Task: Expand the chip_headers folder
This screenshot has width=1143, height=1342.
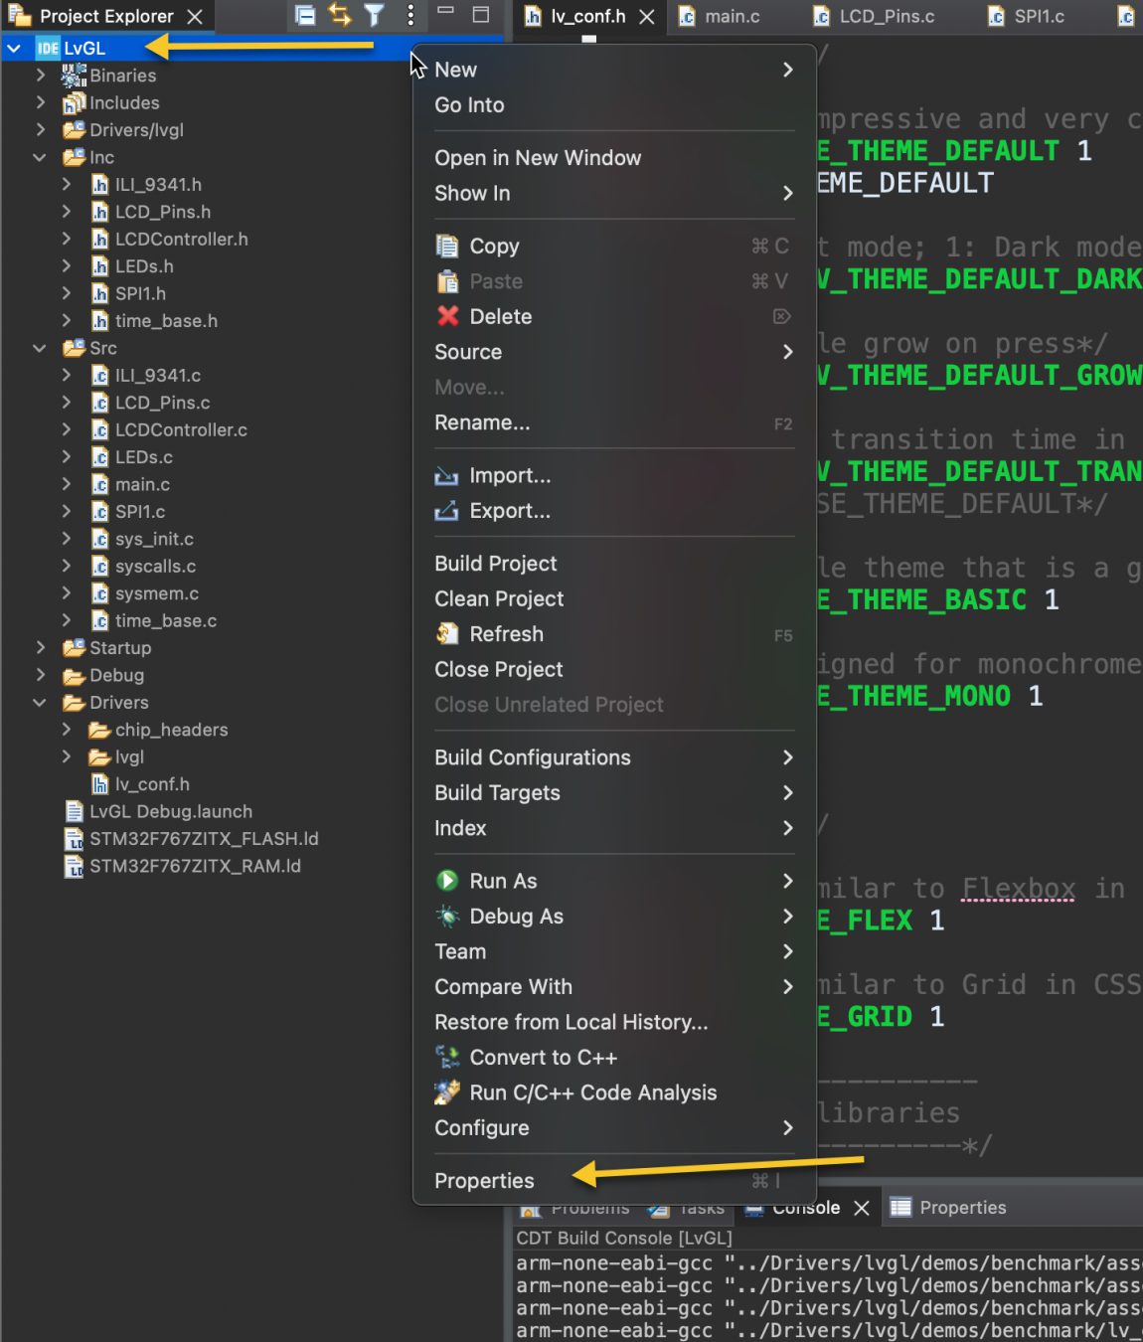Action: [66, 729]
